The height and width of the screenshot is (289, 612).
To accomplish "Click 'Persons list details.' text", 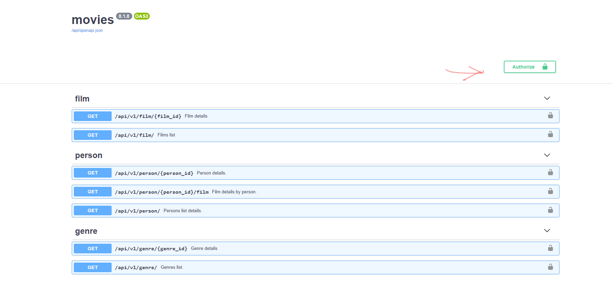I will [x=183, y=211].
